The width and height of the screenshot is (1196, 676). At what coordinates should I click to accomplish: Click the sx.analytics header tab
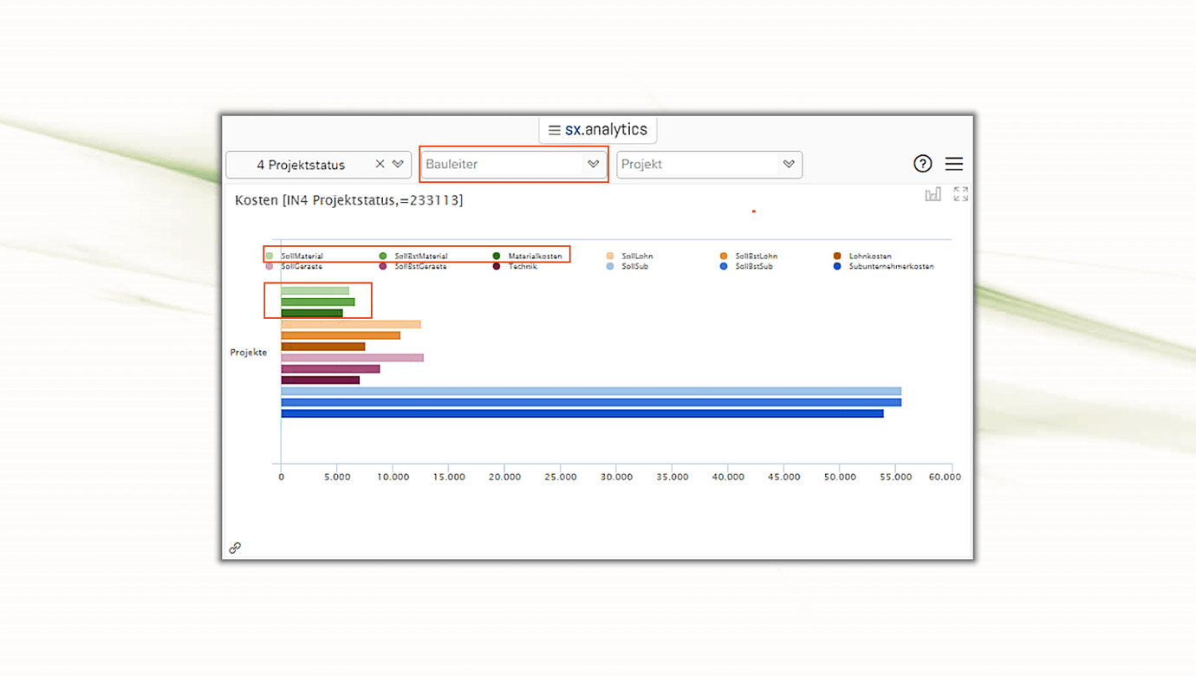click(606, 130)
